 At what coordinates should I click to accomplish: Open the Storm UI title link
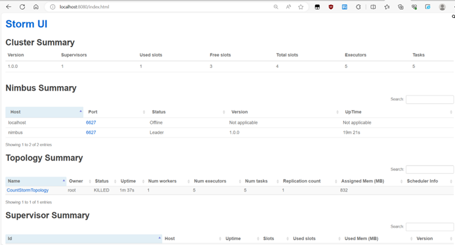click(x=27, y=24)
